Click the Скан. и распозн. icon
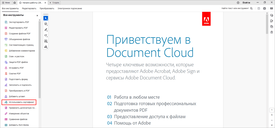 (x=6, y=56)
